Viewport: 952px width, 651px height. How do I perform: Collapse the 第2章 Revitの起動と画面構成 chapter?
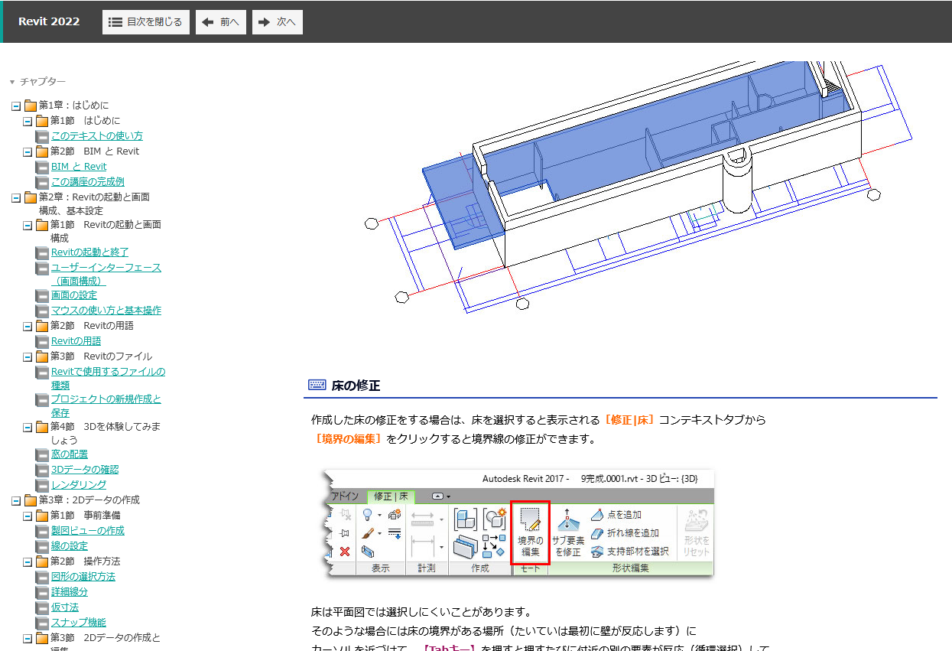[x=16, y=197]
